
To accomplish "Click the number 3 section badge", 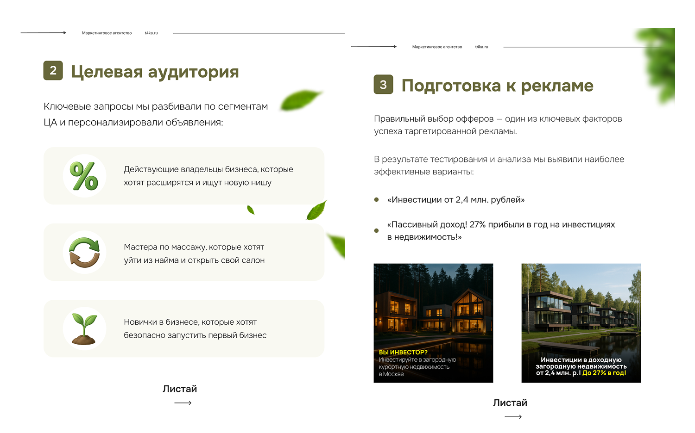I will pyautogui.click(x=384, y=84).
